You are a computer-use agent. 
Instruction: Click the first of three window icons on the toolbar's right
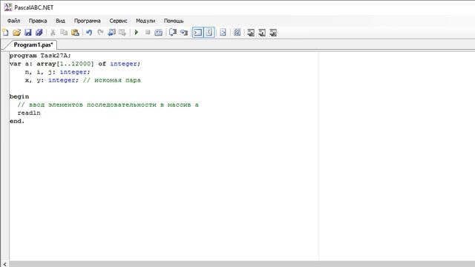click(x=251, y=33)
